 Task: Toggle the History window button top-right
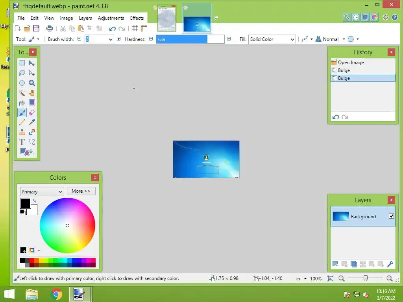(356, 17)
